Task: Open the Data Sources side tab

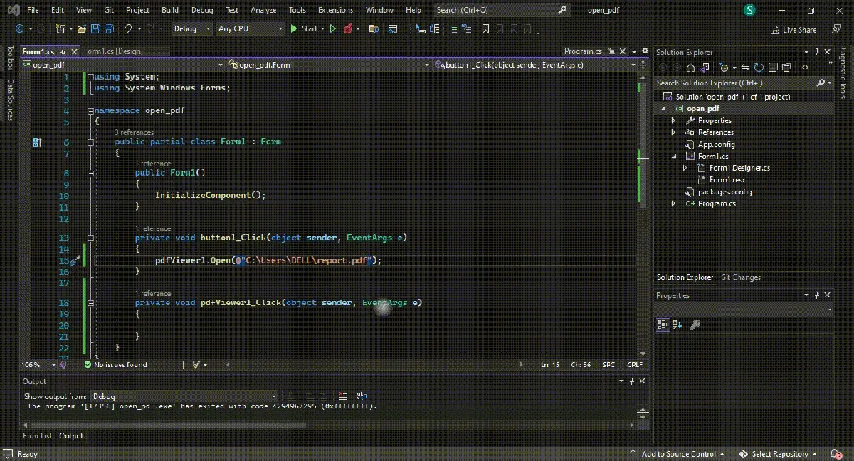Action: (x=10, y=100)
